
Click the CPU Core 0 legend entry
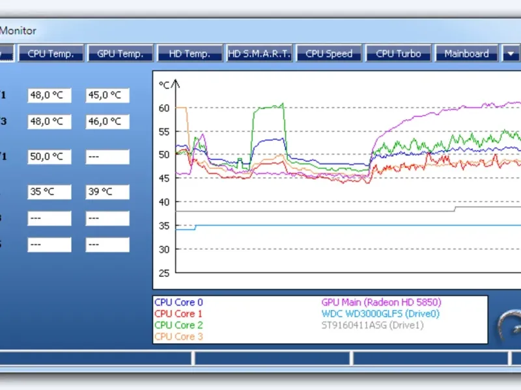click(178, 302)
